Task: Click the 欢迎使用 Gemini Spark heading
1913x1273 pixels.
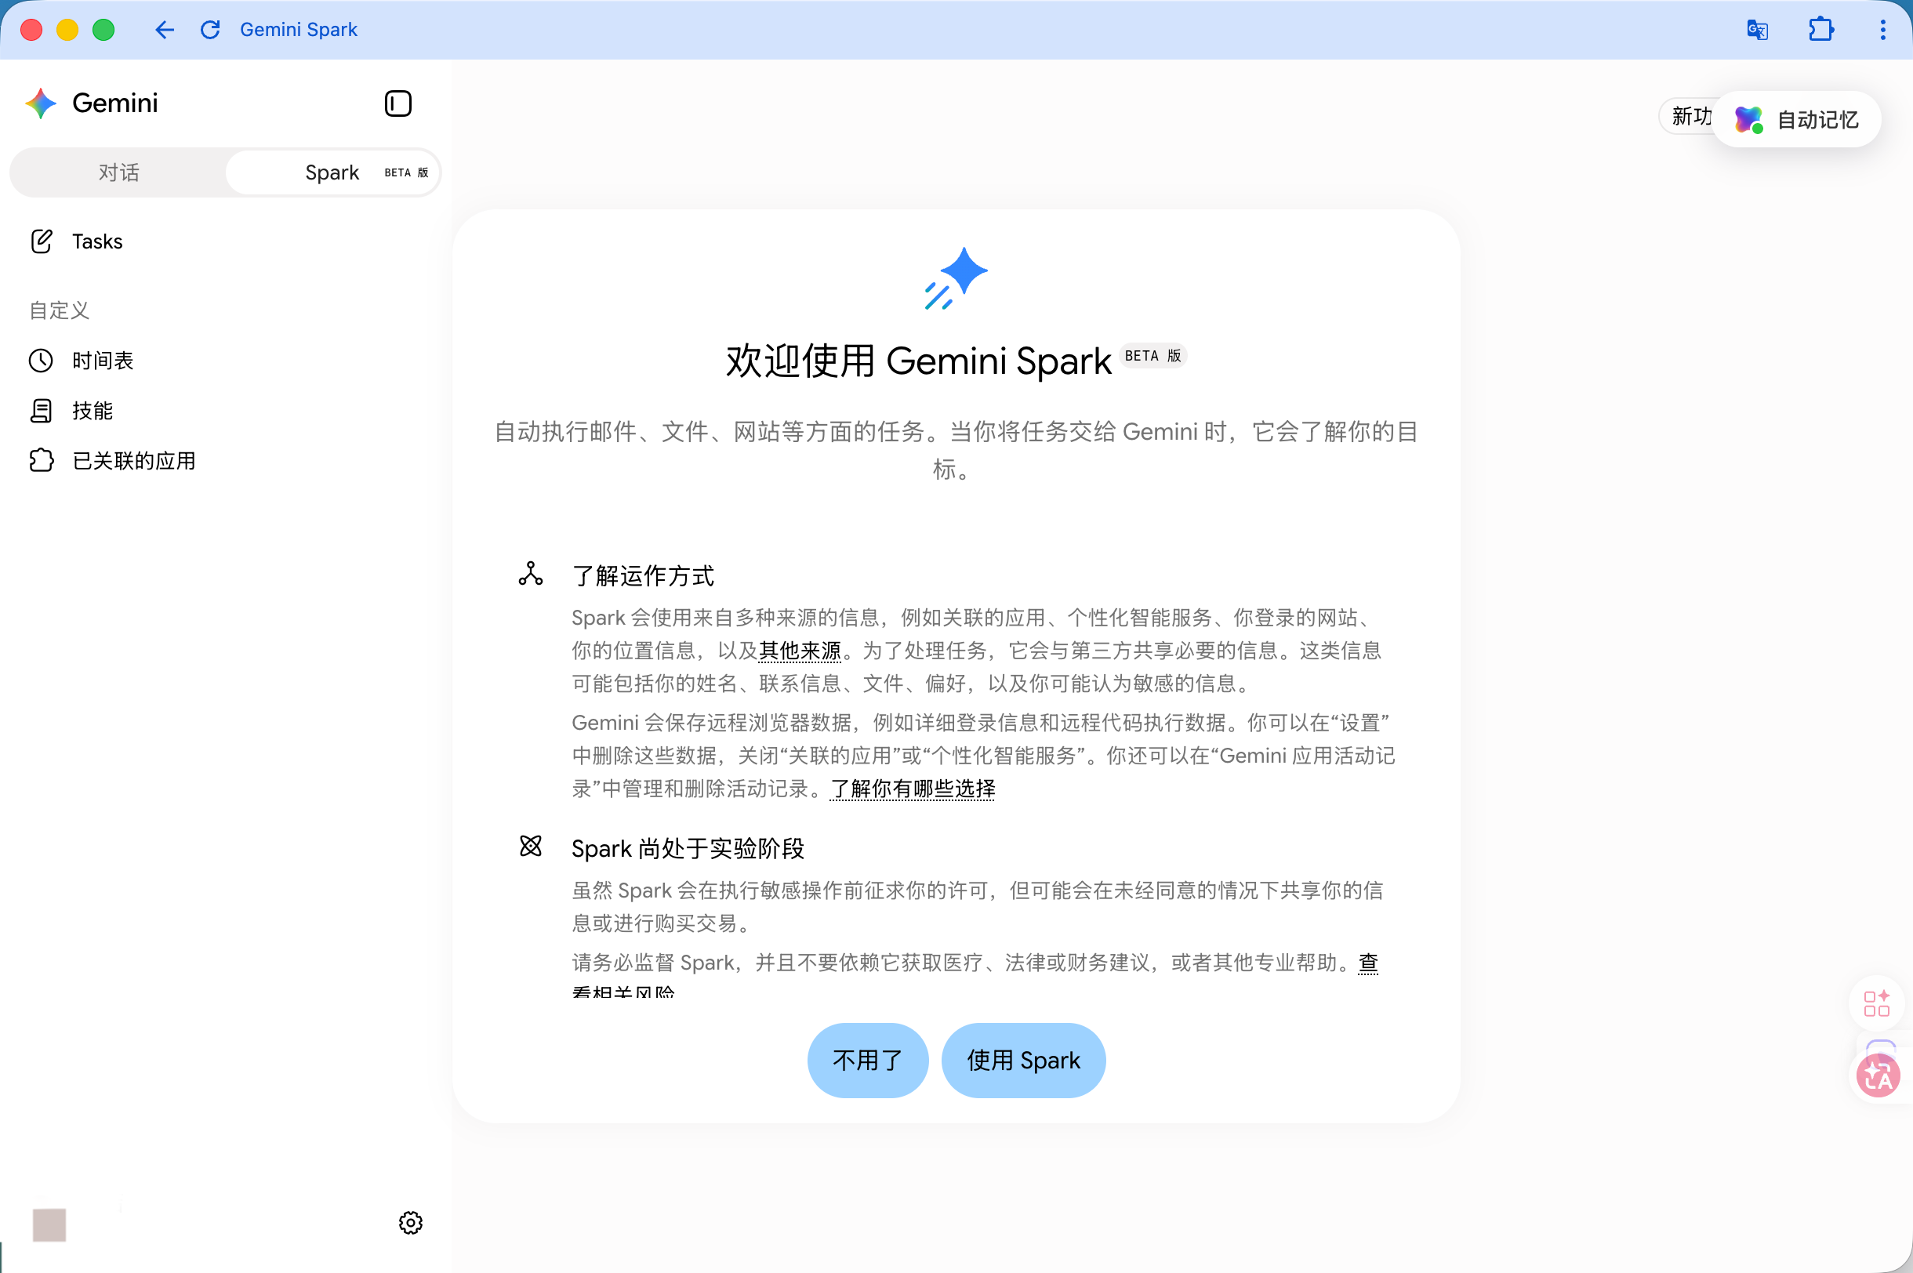Action: 918,361
